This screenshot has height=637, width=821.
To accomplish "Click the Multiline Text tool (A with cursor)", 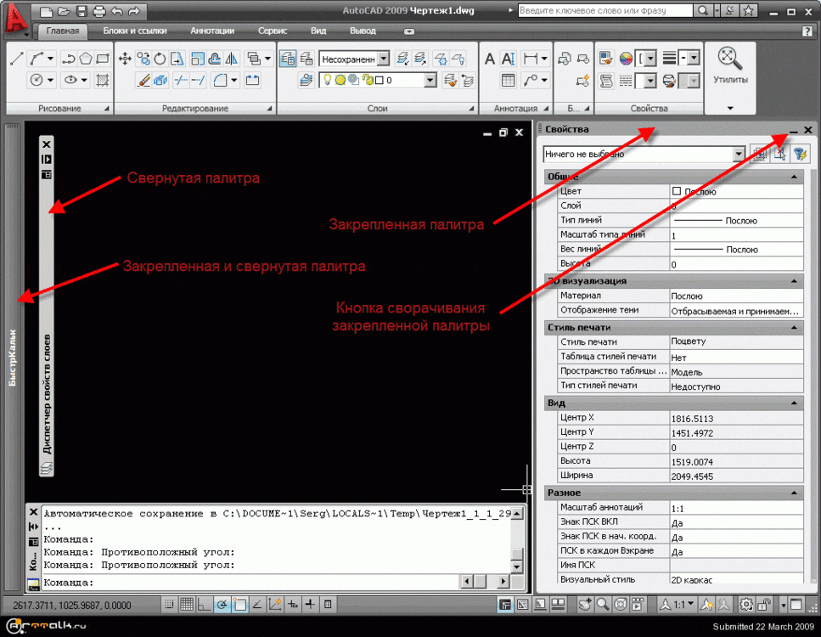I will coord(508,59).
